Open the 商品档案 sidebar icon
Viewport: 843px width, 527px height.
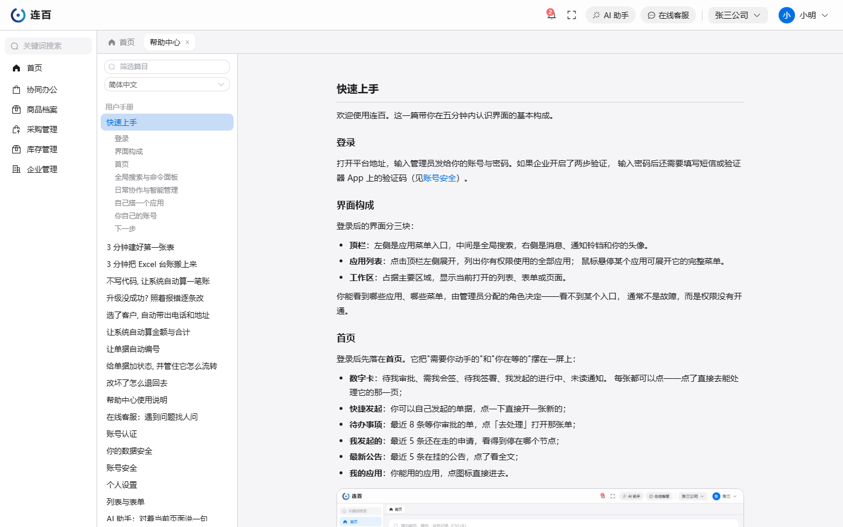coord(16,109)
